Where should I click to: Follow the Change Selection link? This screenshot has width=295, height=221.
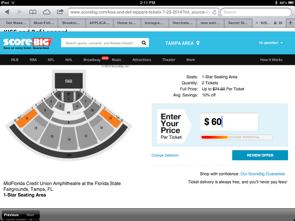tap(165, 155)
